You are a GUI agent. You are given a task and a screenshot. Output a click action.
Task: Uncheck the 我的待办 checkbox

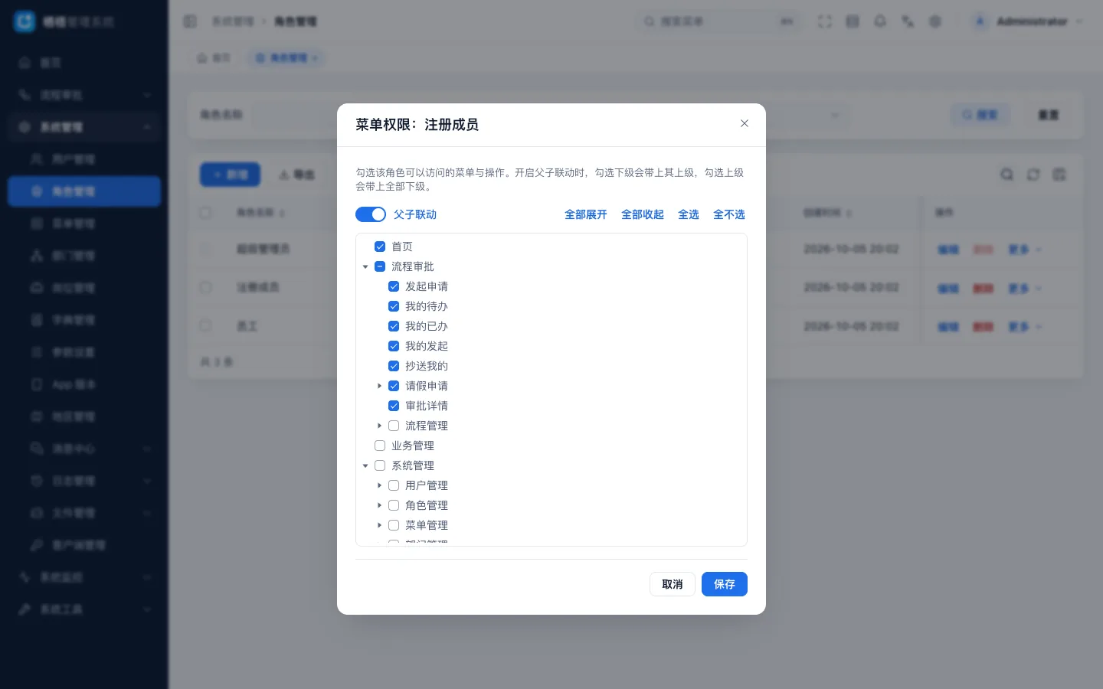[x=394, y=306]
